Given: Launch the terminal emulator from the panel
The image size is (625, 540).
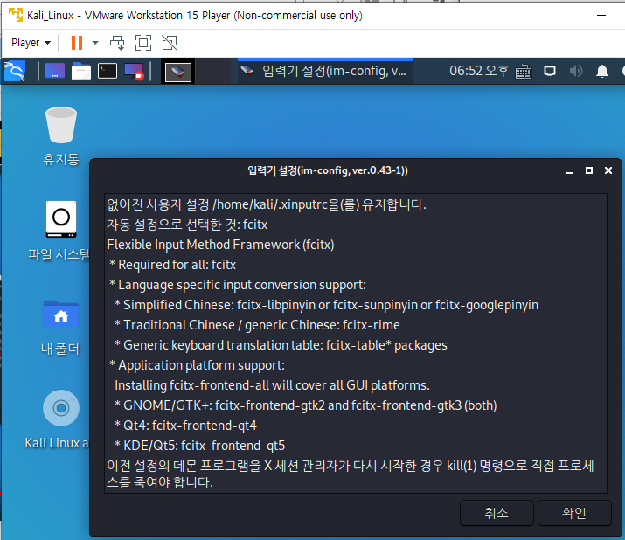Looking at the screenshot, I should pos(108,71).
